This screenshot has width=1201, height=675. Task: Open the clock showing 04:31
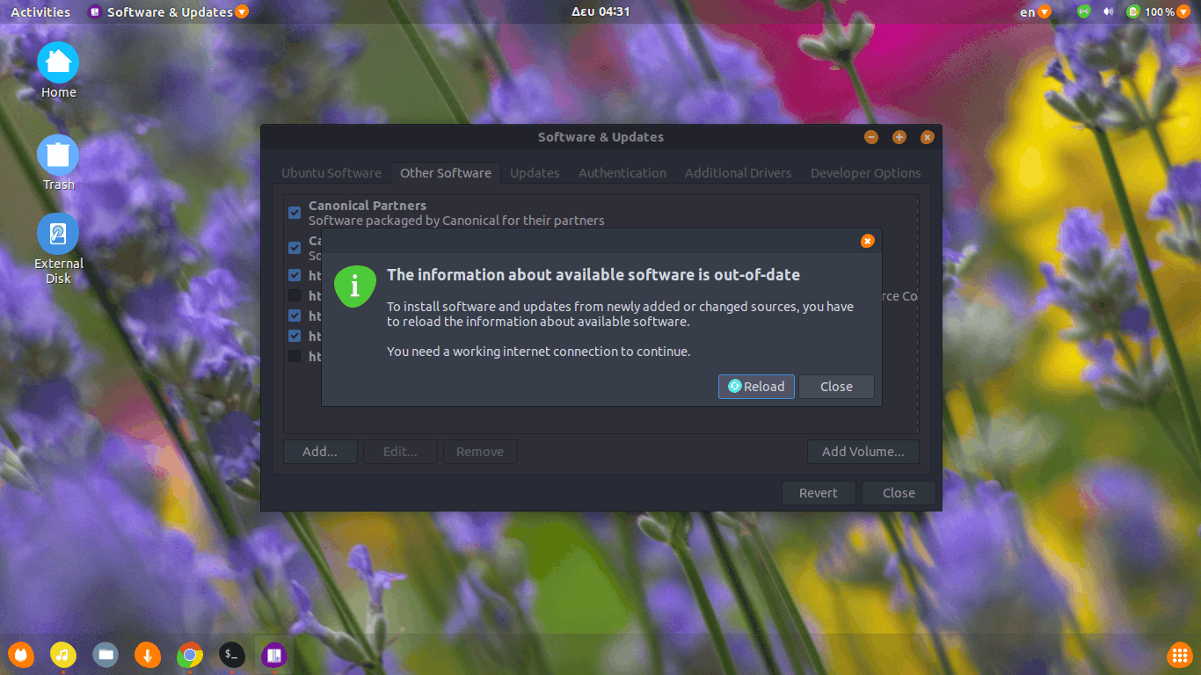600,11
